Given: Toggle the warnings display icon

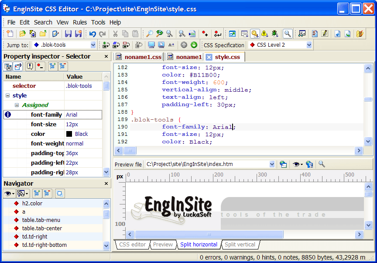Looking at the screenshot, I should (265, 33).
